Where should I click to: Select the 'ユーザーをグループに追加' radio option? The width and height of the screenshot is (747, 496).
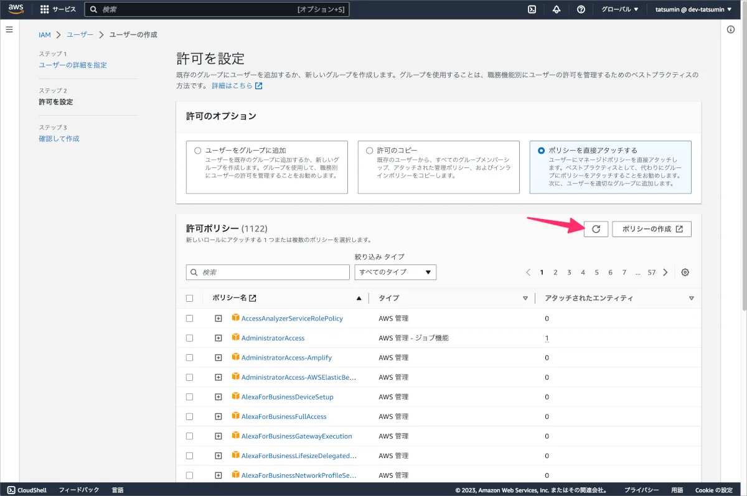tap(198, 151)
